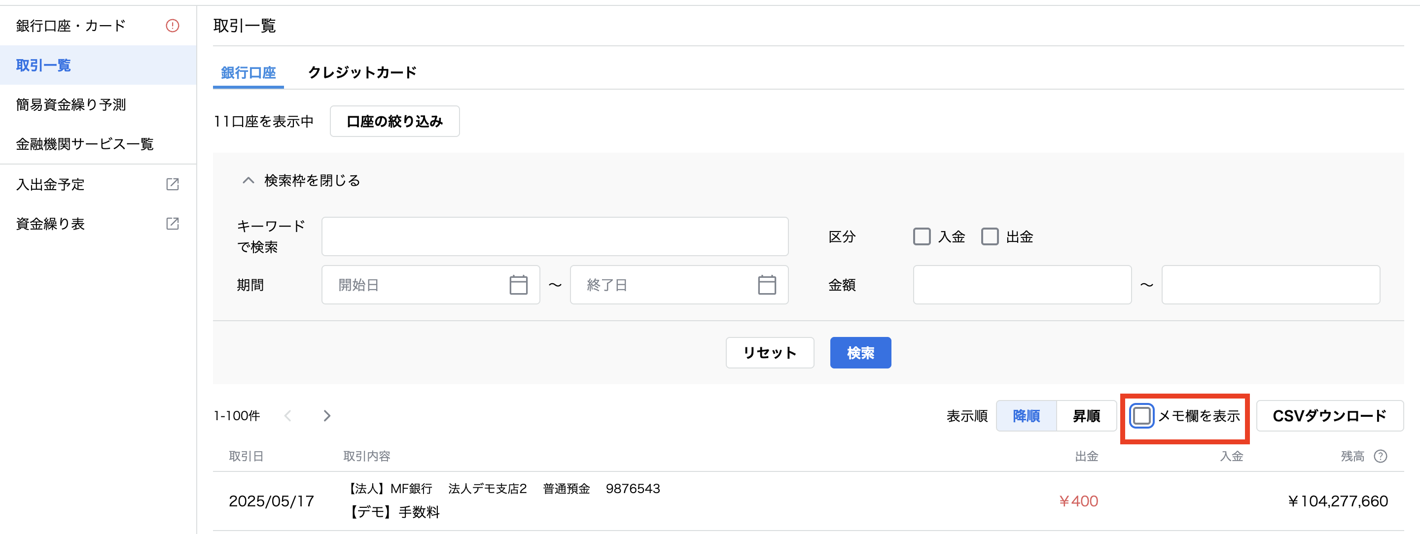The image size is (1420, 534).
Task: Open the calendar icon in the 終了日 field
Action: pyautogui.click(x=767, y=285)
